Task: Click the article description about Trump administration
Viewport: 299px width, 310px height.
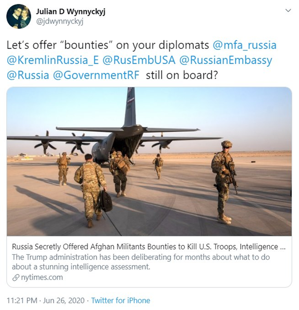Action: 141,262
